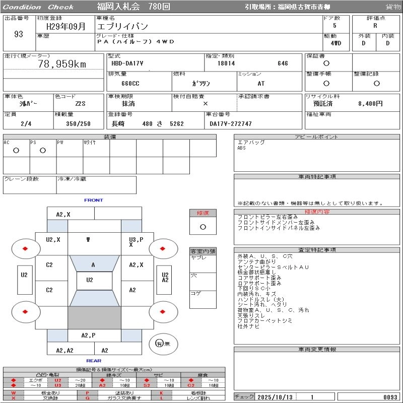Click the top-left wheel marker on car diagram

[x=25, y=248]
